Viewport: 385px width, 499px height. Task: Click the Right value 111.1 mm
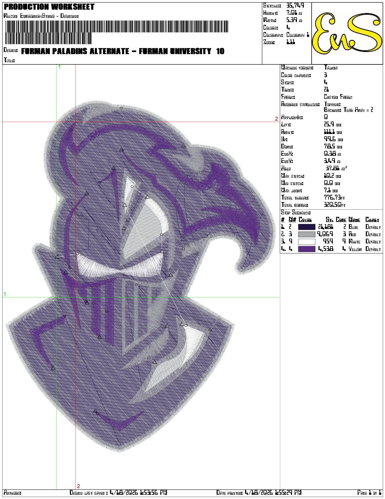point(334,132)
